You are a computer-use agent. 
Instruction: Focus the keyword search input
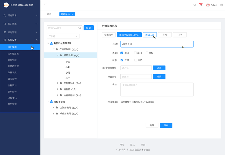[x=64, y=28]
